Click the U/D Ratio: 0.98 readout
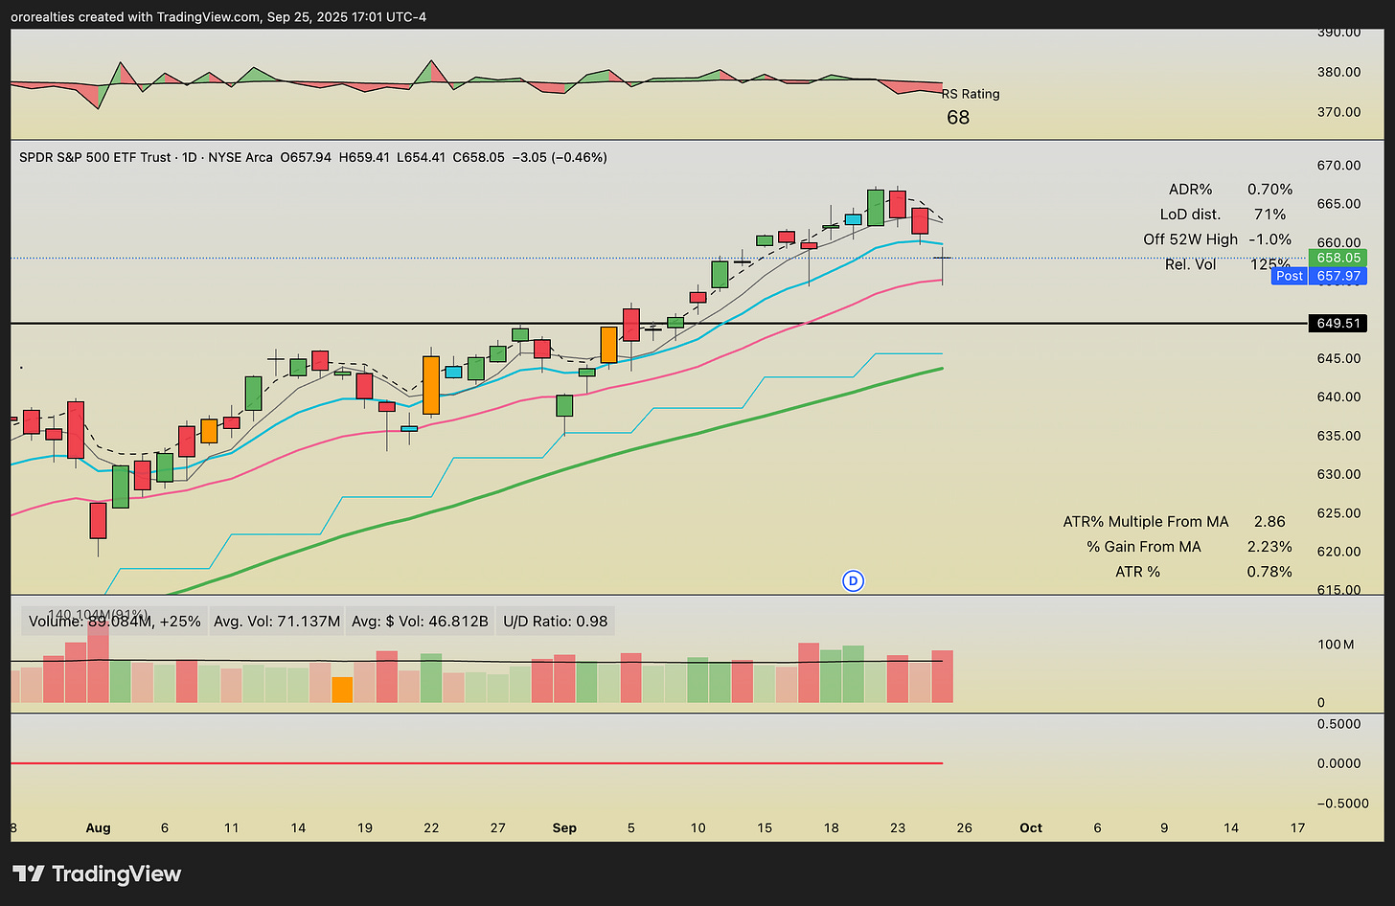The image size is (1395, 906). 555,622
